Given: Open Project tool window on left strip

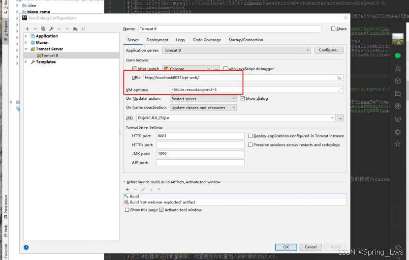Looking at the screenshot, I should click(x=6, y=31).
